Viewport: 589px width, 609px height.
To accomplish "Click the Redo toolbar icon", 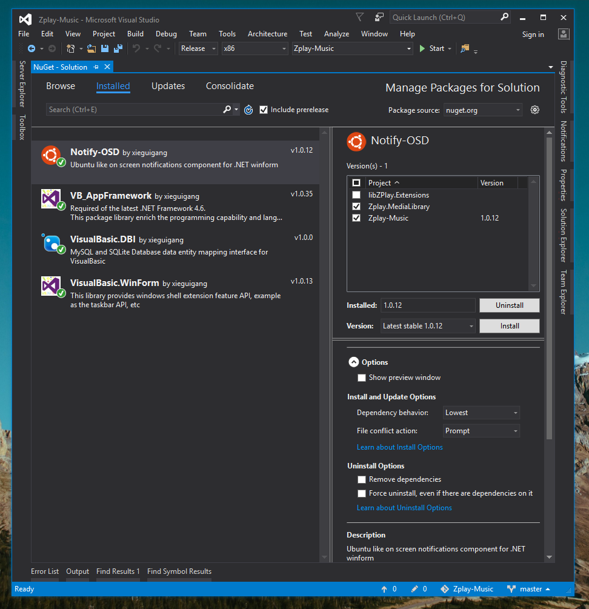I will tap(158, 48).
